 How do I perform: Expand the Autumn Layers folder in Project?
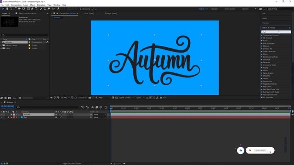[x=1, y=45]
